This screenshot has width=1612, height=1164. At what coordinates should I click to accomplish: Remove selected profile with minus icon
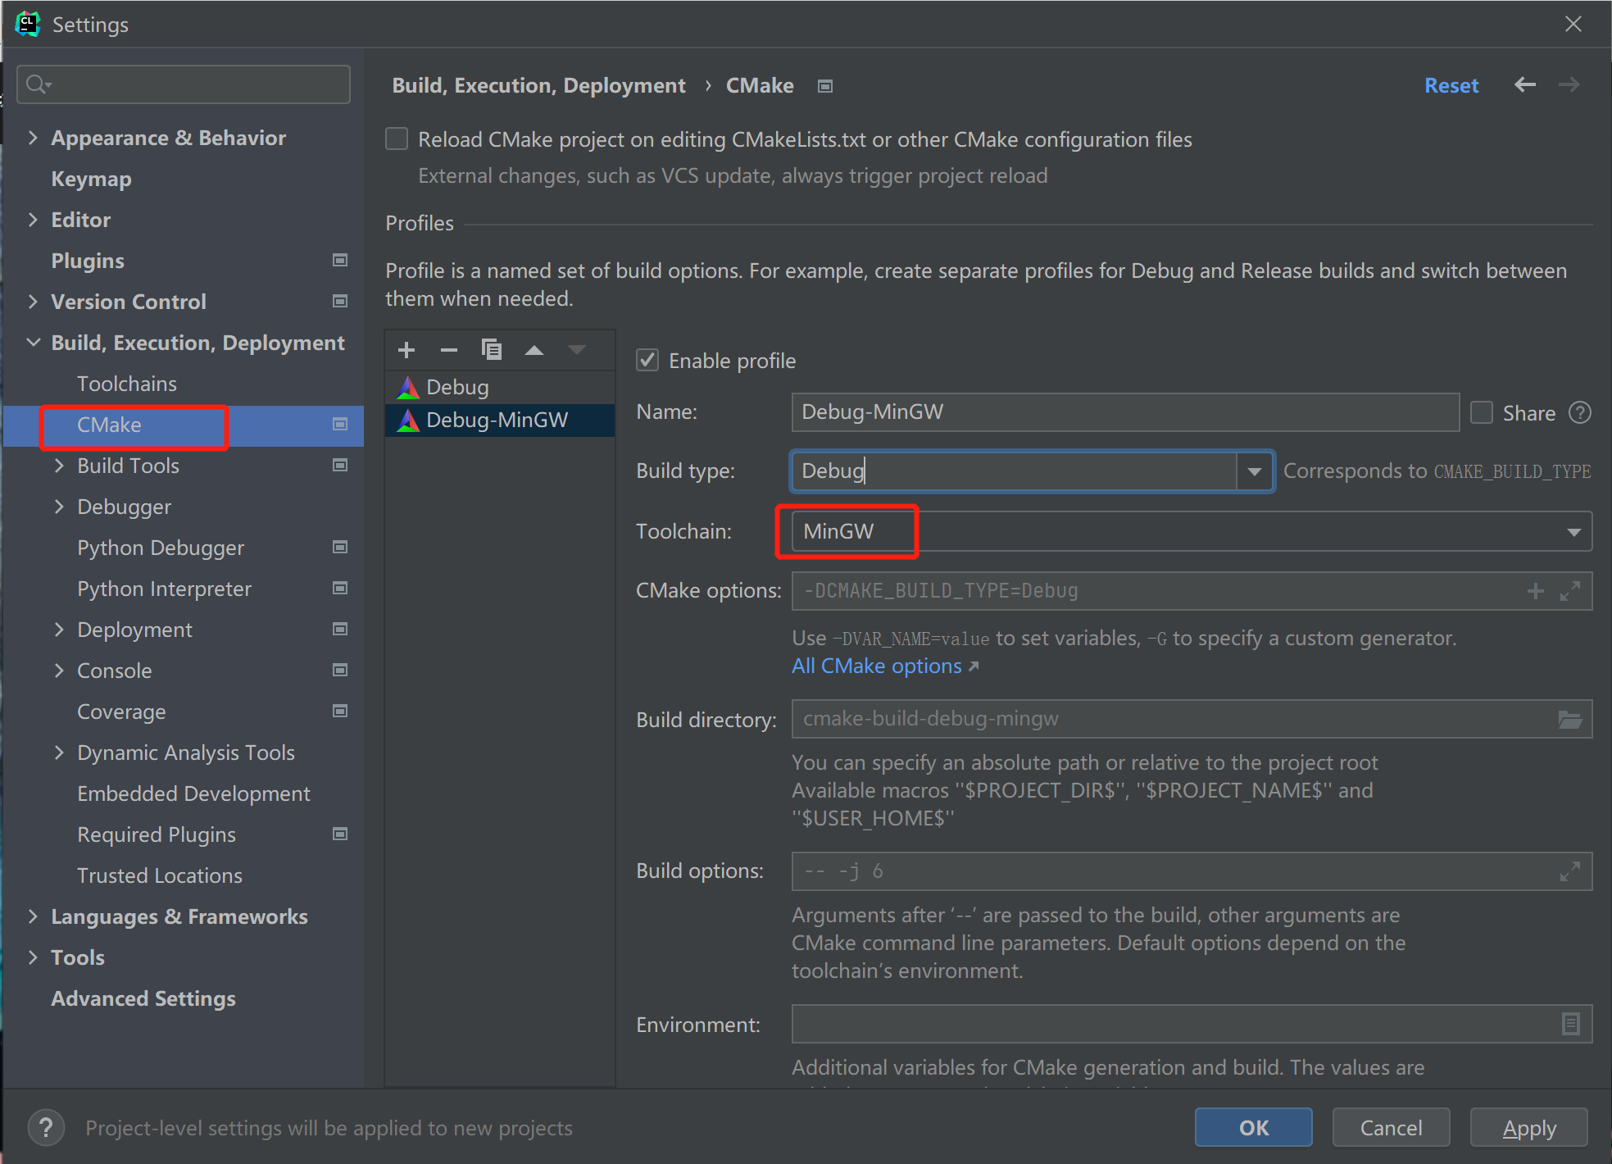[x=448, y=350]
